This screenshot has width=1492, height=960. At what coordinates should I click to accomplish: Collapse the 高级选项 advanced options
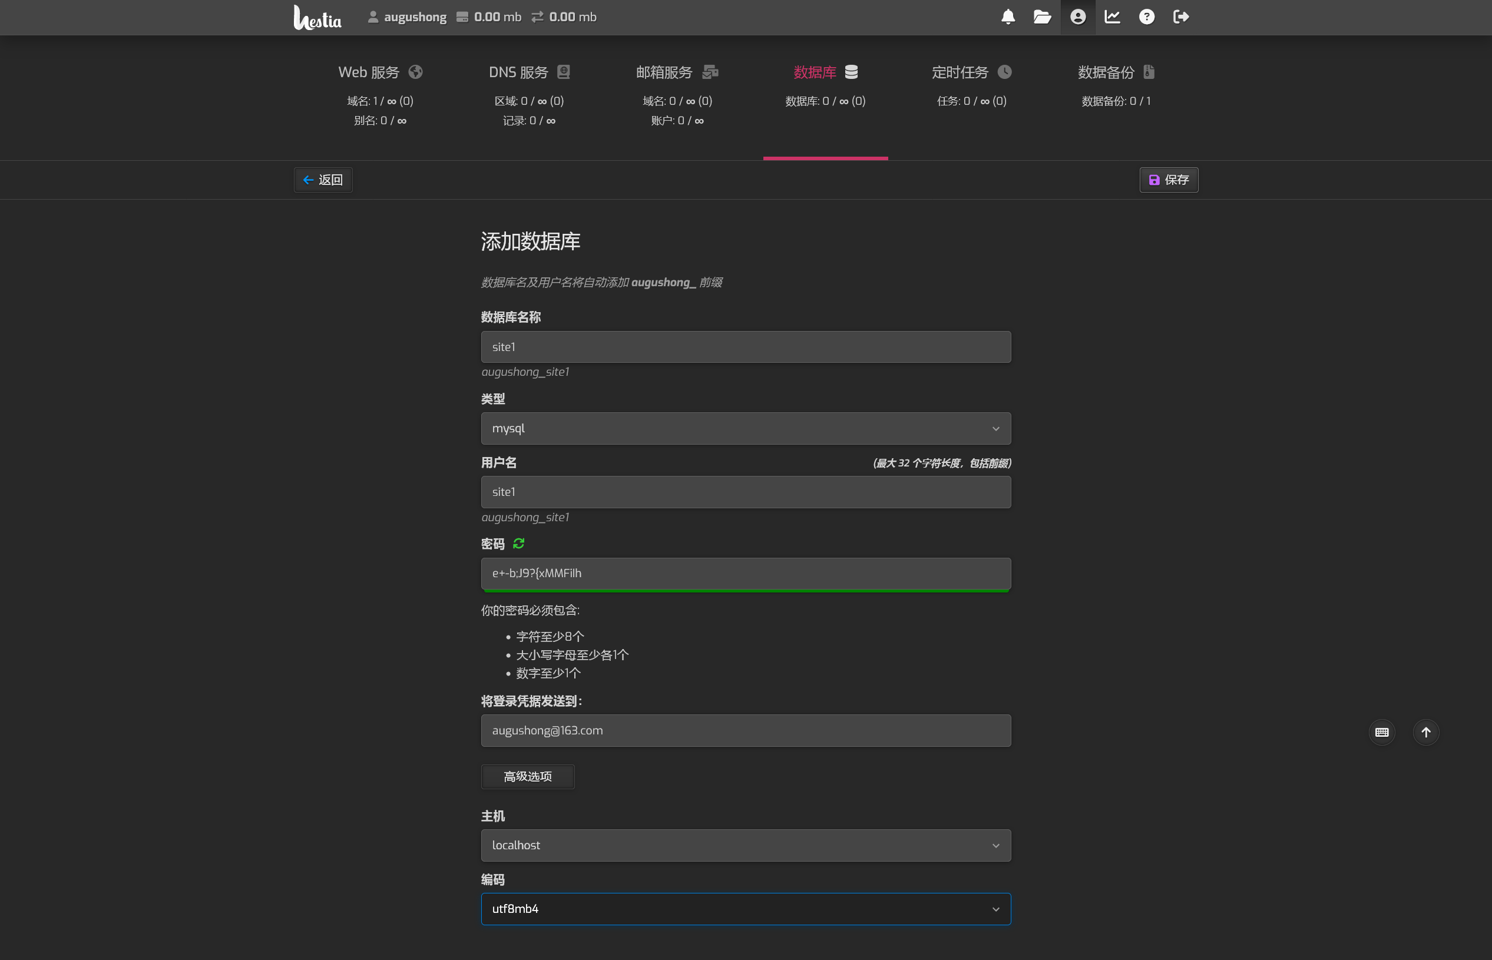527,776
